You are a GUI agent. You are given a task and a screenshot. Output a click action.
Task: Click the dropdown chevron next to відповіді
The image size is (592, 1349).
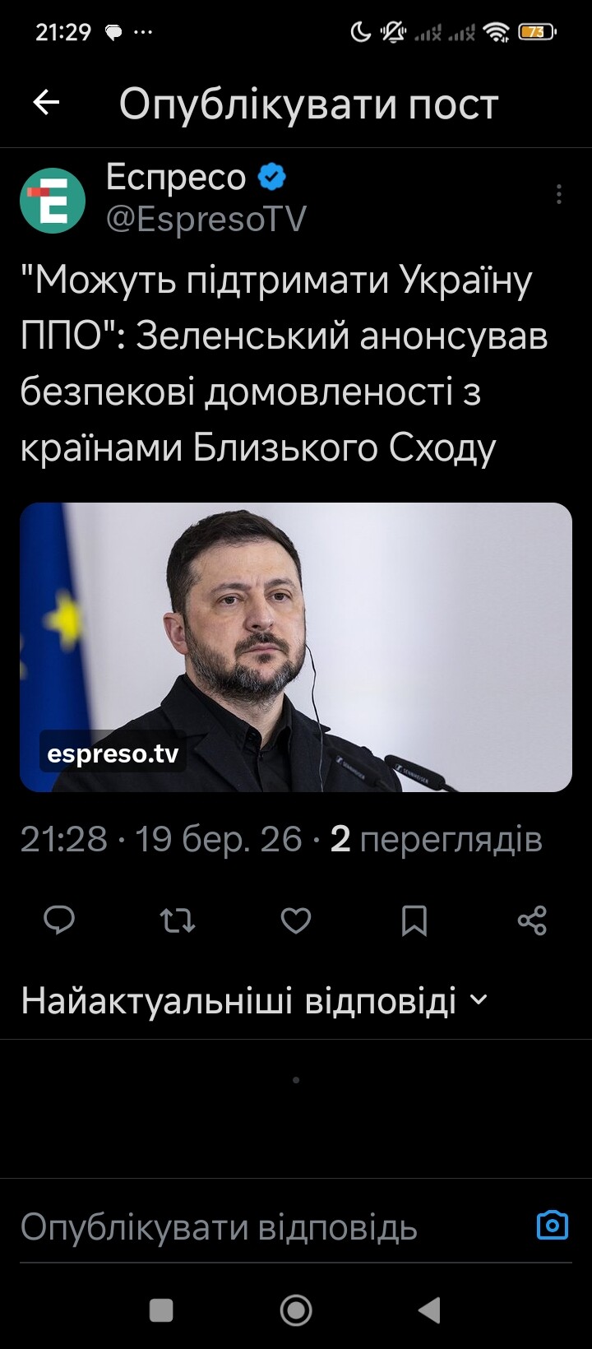click(x=478, y=1001)
